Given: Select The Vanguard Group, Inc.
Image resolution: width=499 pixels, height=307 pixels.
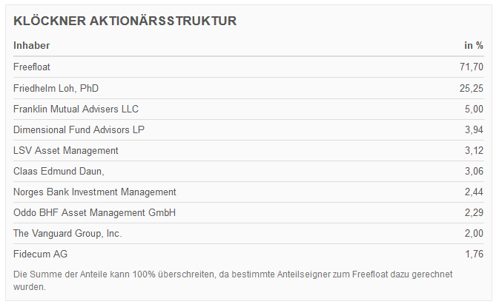Looking at the screenshot, I should [67, 233].
